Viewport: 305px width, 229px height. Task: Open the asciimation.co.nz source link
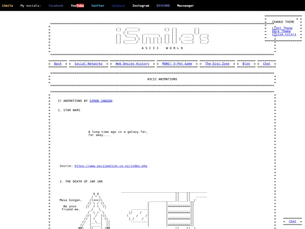pos(111,166)
